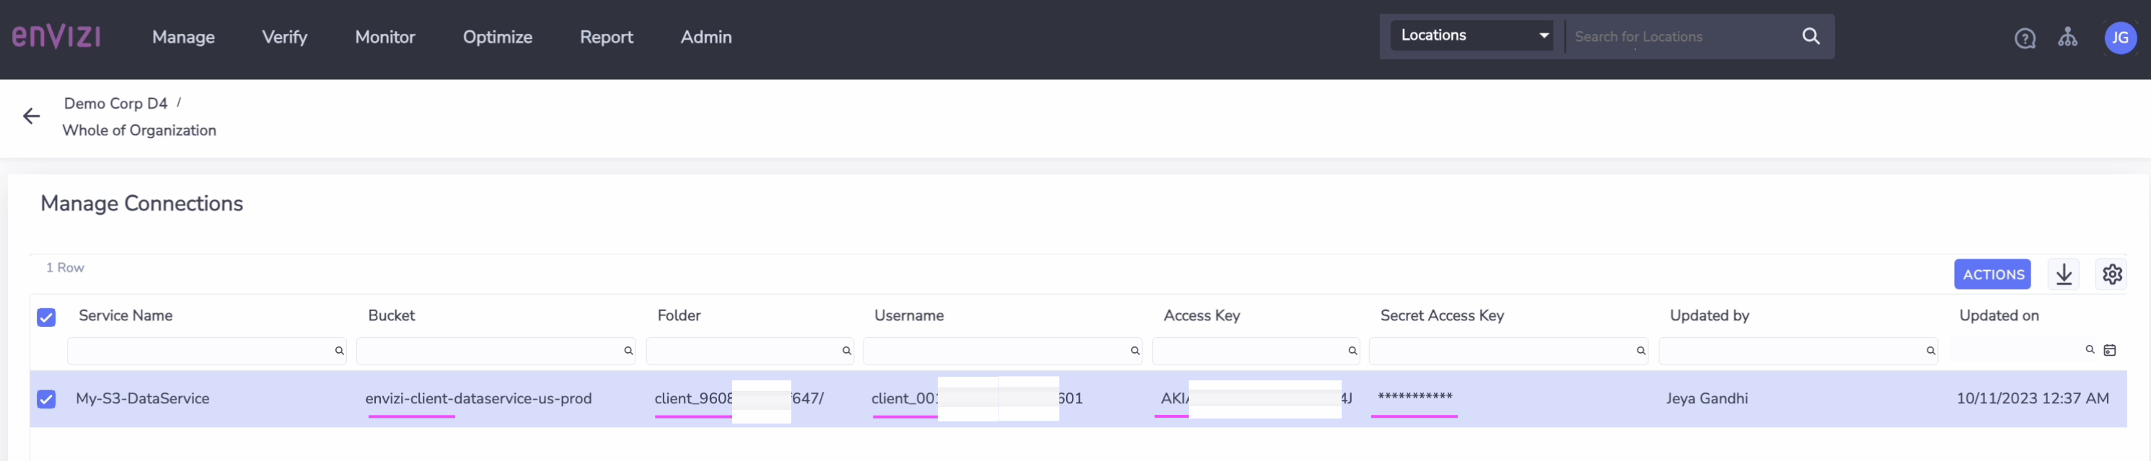Click the search magnifier in top bar
The height and width of the screenshot is (461, 2151).
[1811, 37]
